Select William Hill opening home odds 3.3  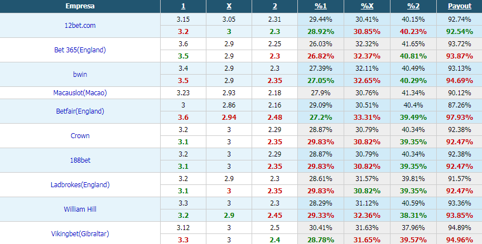pyautogui.click(x=183, y=203)
